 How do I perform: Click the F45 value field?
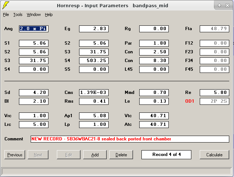click(214, 69)
